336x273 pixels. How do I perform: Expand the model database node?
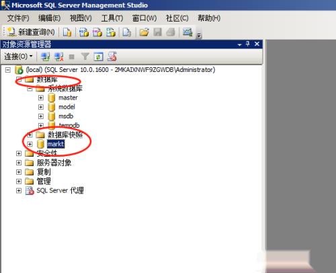(x=41, y=107)
